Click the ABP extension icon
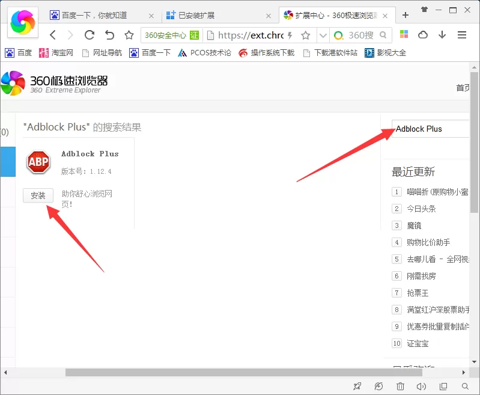The image size is (480, 395). coord(38,162)
